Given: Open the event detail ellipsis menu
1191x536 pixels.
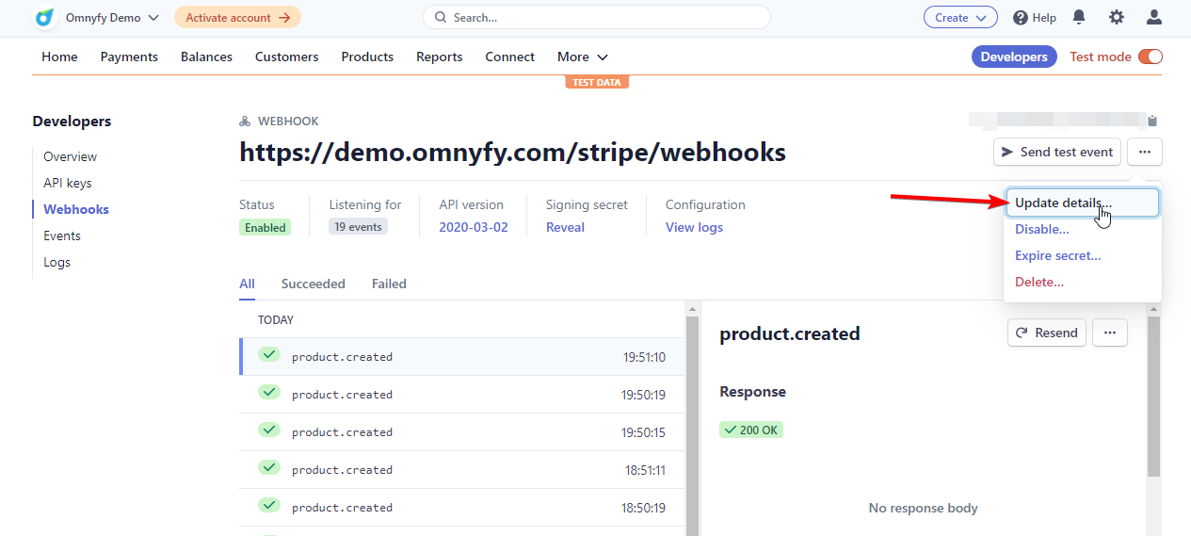Looking at the screenshot, I should 1110,333.
